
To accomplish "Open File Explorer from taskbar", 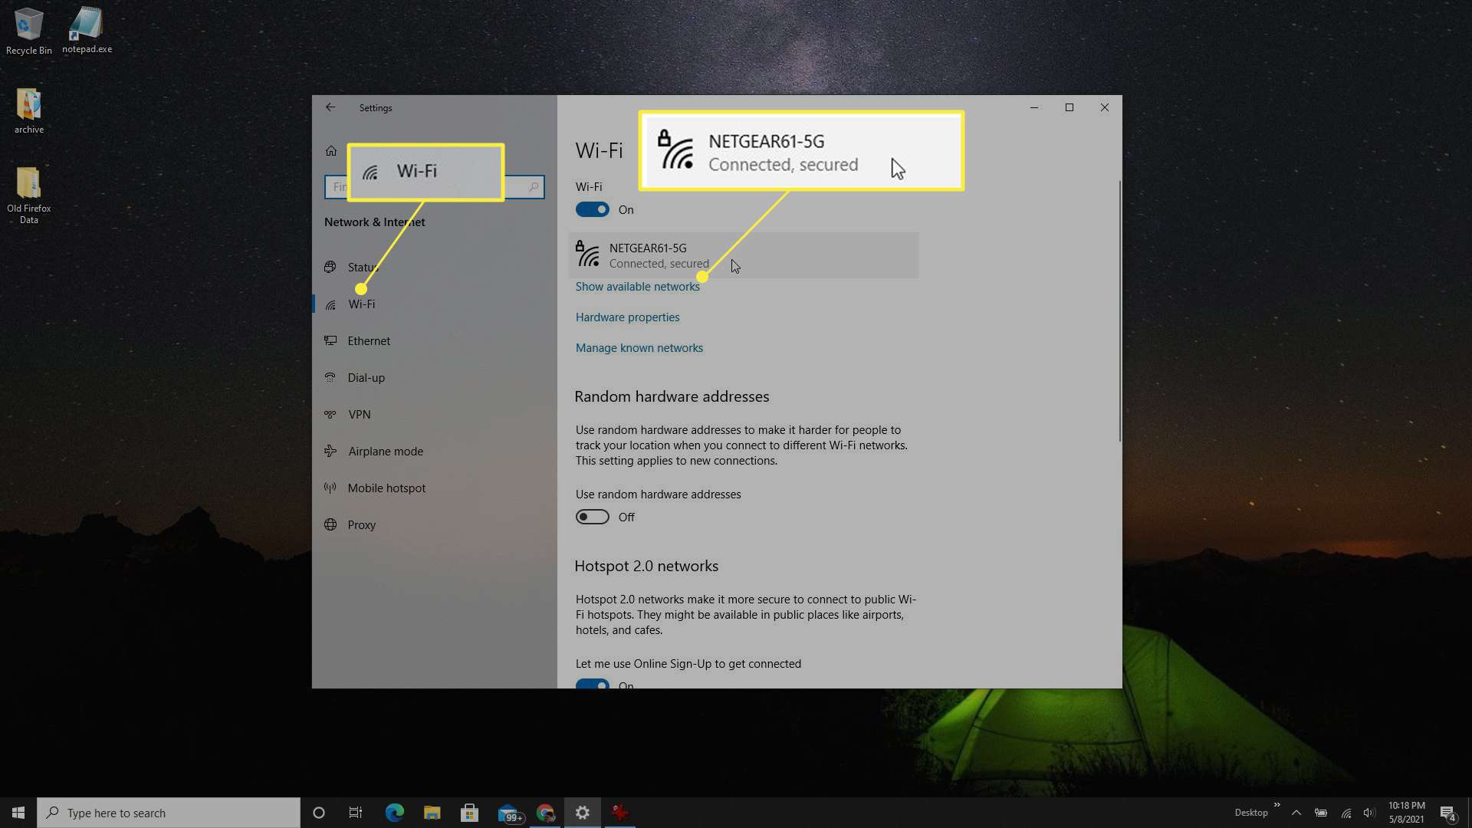I will point(432,813).
